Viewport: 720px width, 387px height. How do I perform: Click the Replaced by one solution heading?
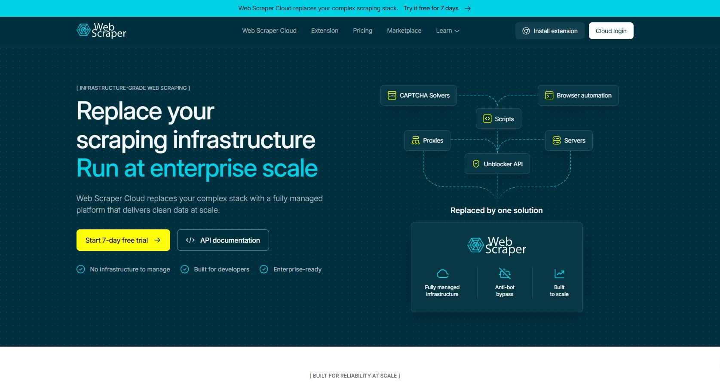click(x=496, y=210)
